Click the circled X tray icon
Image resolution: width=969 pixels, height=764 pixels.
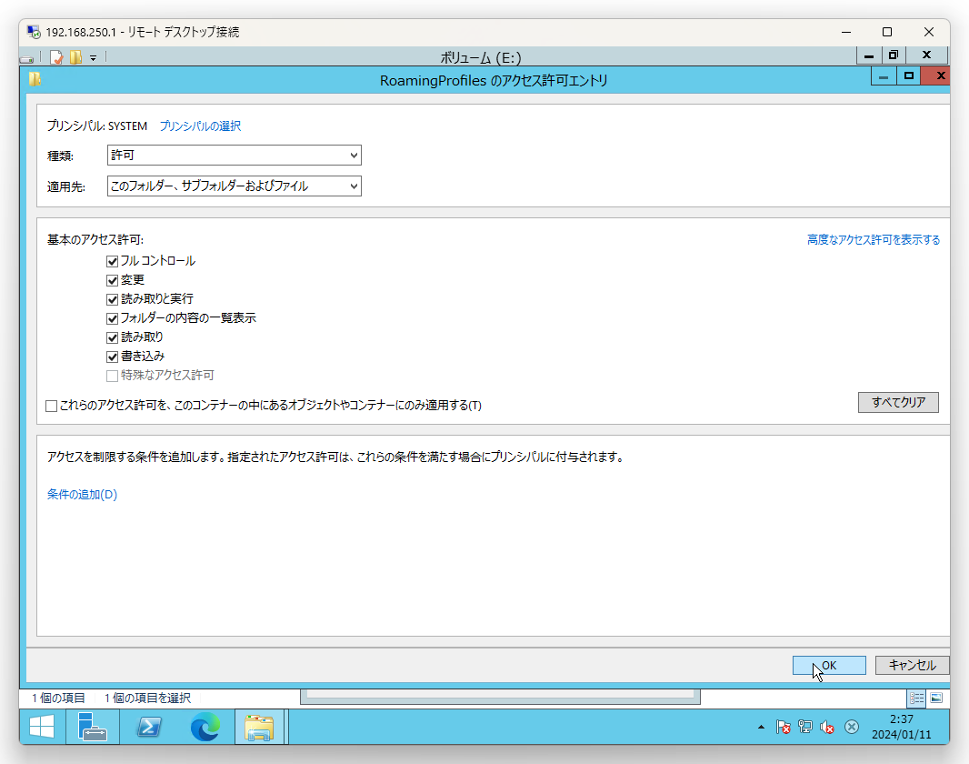(852, 727)
